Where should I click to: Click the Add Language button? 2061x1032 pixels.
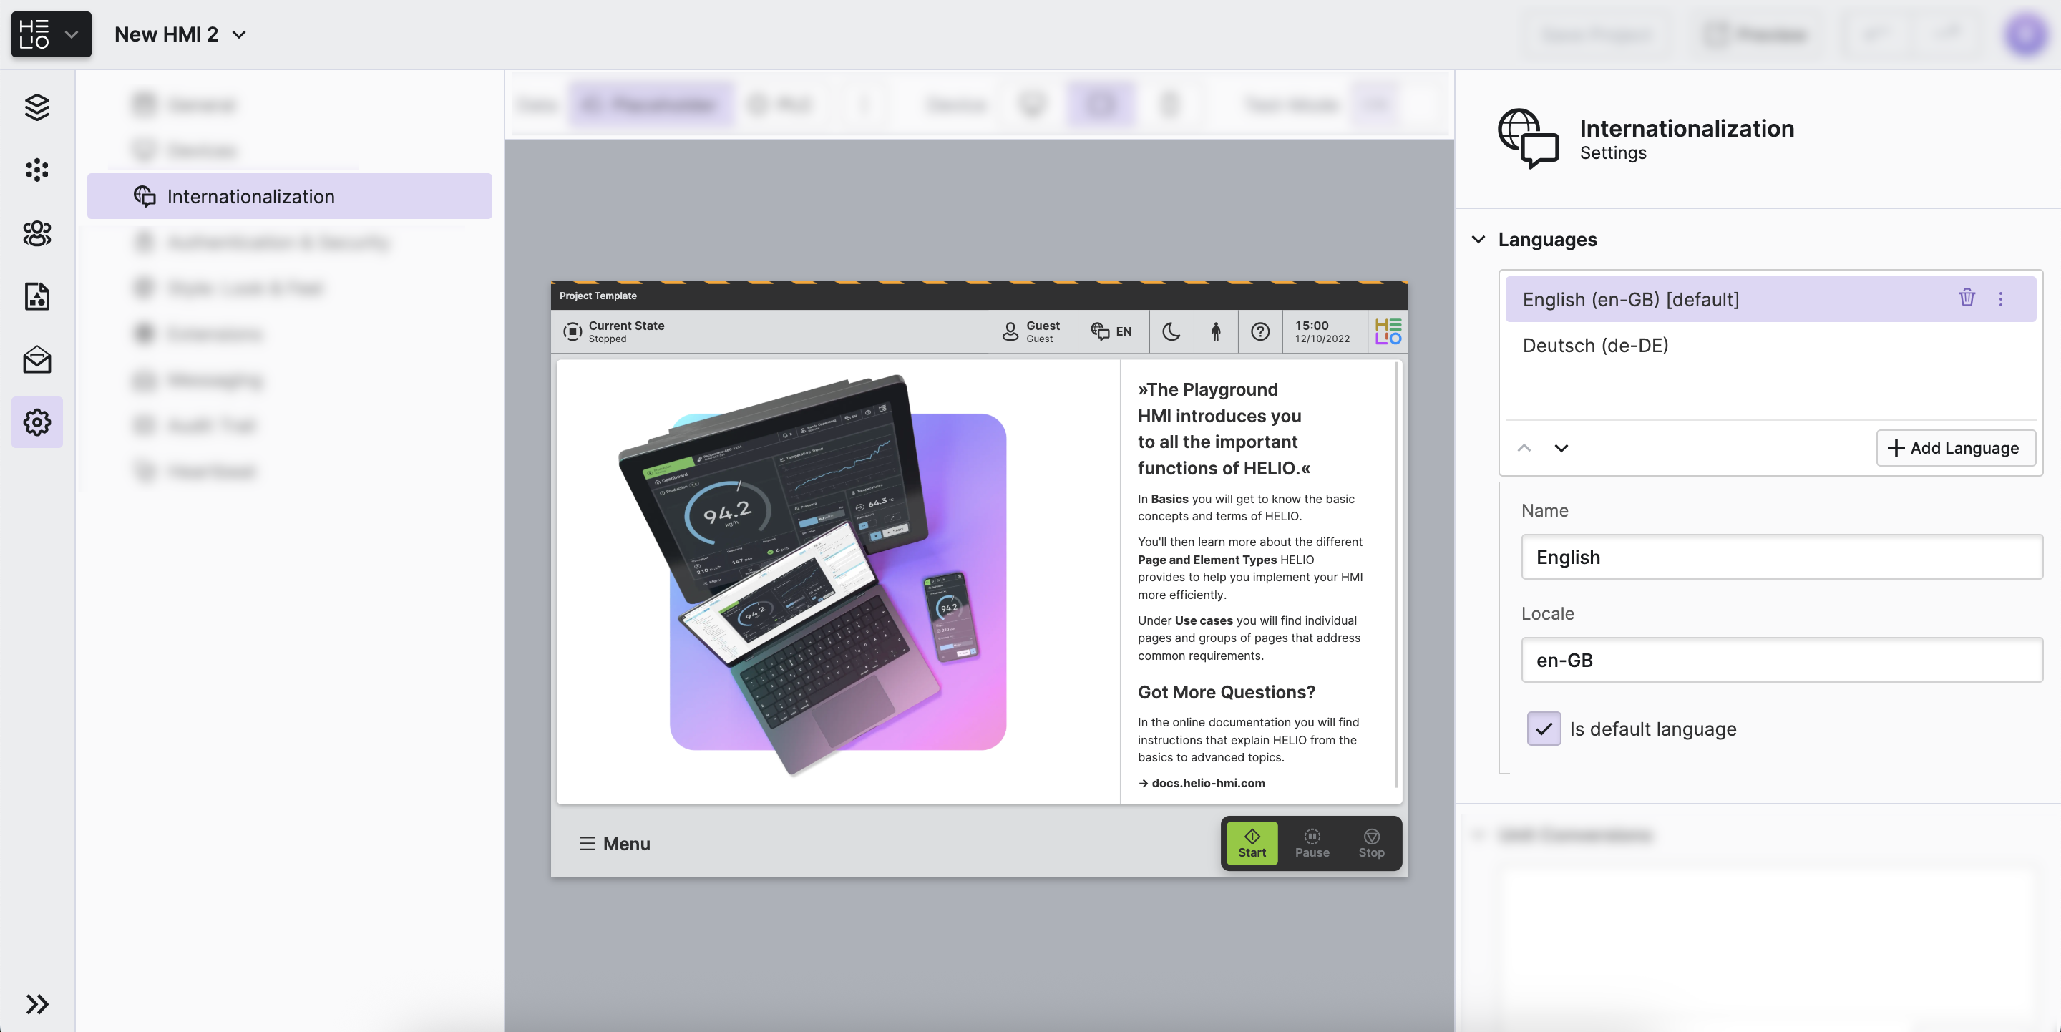(1954, 448)
